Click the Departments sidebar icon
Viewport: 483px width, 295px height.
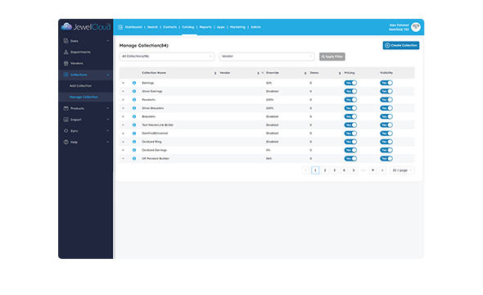pos(66,52)
